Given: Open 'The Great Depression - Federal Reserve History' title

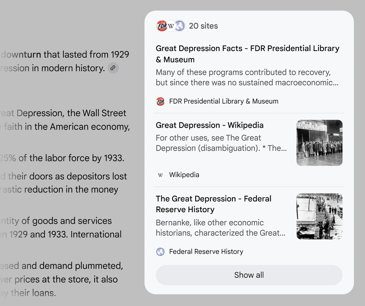Looking at the screenshot, I should click(x=214, y=204).
